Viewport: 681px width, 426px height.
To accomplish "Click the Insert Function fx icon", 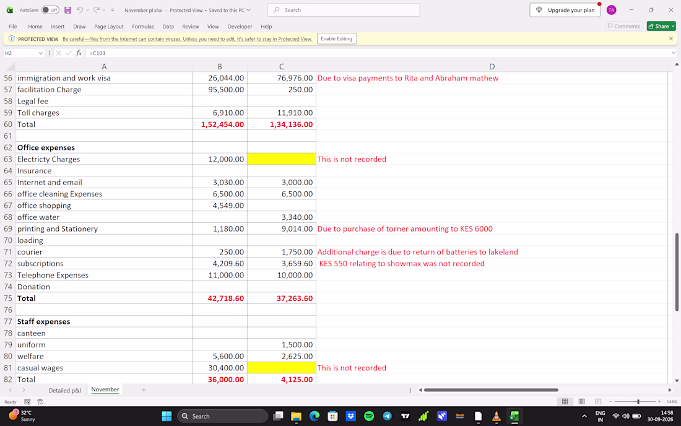I will pos(79,53).
